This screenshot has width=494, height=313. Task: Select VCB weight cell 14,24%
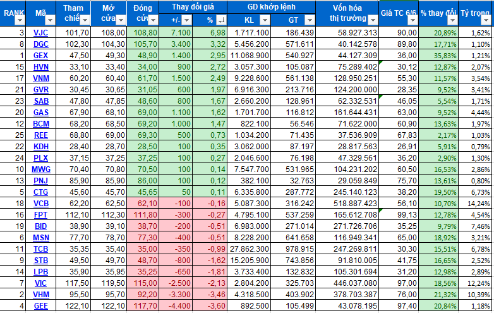476,204
